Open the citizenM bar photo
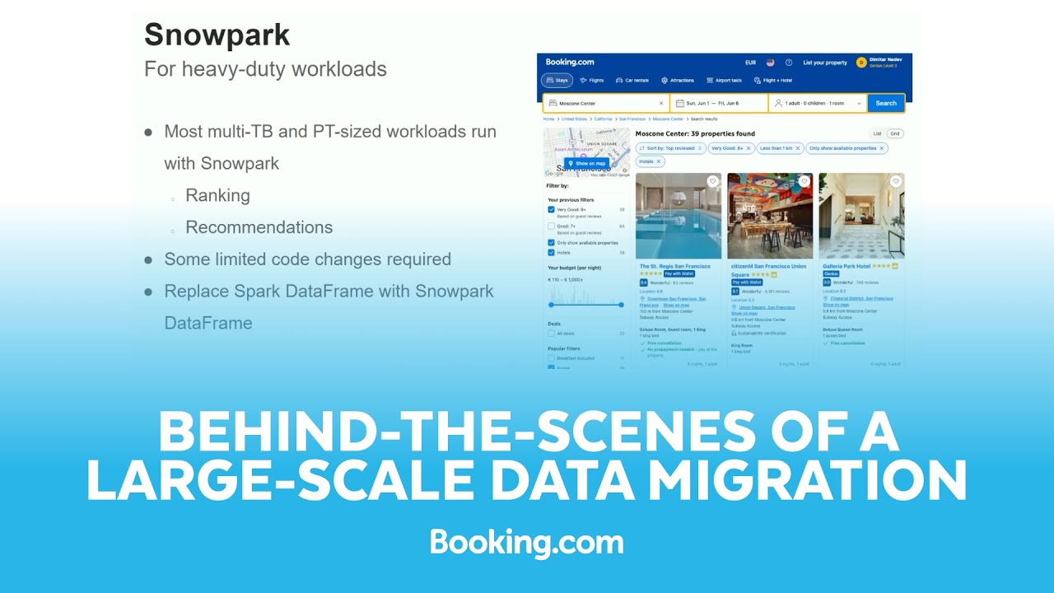1054x593 pixels. pos(770,216)
